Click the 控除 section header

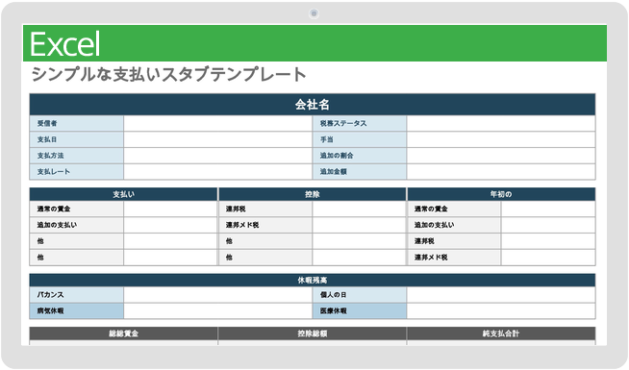[x=312, y=194]
